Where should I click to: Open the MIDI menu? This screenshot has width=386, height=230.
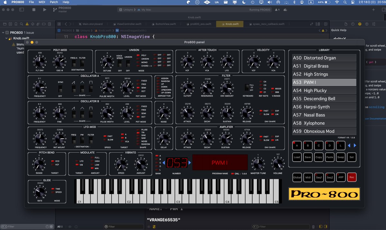(x=41, y=2)
